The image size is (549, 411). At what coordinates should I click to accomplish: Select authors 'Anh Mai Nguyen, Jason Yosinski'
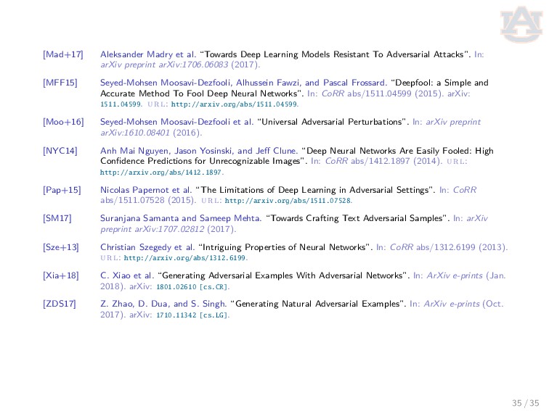click(167, 151)
